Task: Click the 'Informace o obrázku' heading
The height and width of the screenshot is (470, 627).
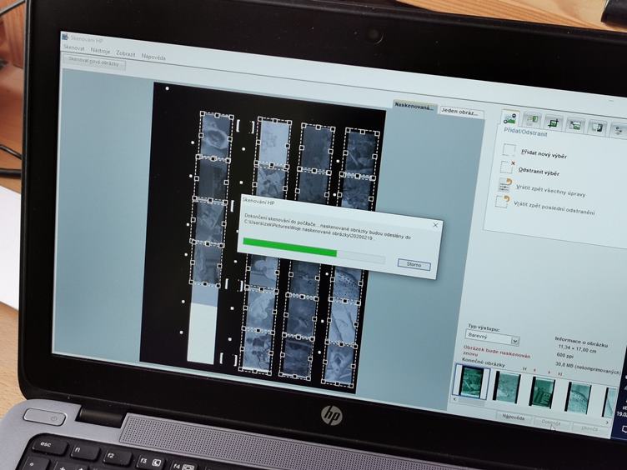Action: [x=581, y=341]
